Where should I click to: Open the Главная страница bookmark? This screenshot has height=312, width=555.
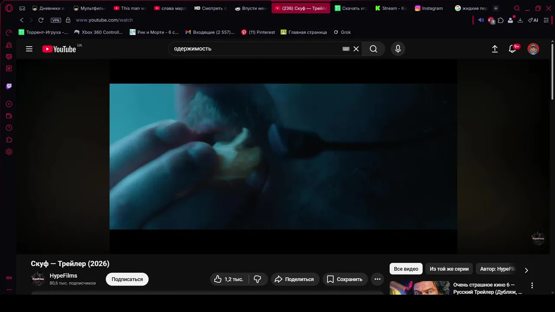click(304, 32)
